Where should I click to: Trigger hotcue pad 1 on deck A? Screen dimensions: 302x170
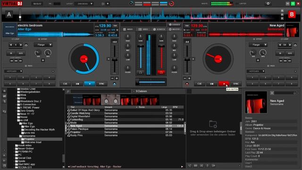point(10,77)
